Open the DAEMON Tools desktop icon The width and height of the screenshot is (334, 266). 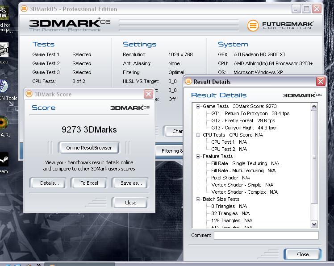[4, 86]
